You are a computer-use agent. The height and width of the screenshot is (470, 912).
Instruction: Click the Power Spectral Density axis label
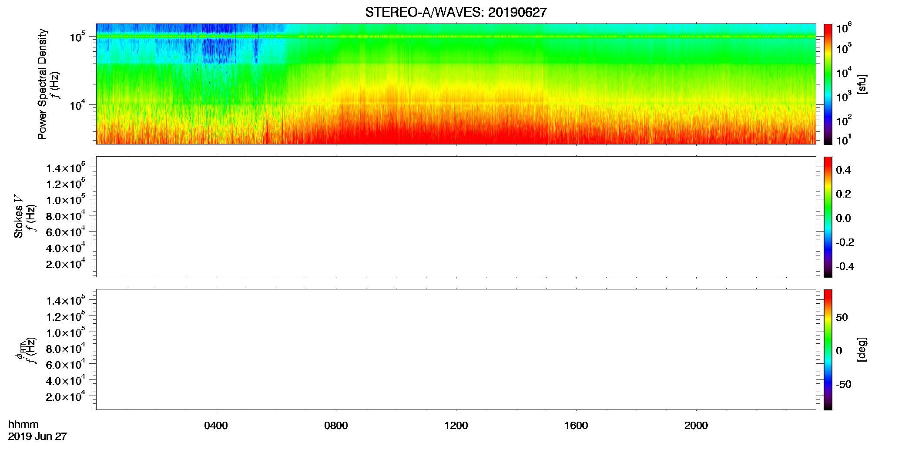coord(43,84)
